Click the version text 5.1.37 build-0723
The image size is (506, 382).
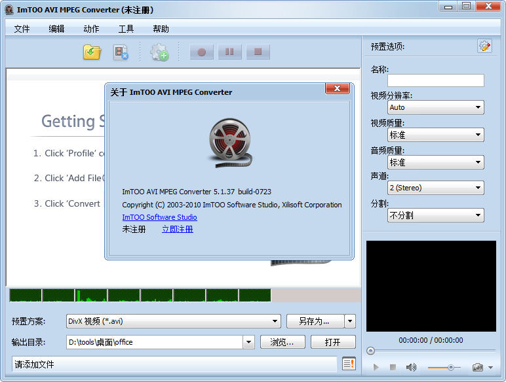[243, 192]
